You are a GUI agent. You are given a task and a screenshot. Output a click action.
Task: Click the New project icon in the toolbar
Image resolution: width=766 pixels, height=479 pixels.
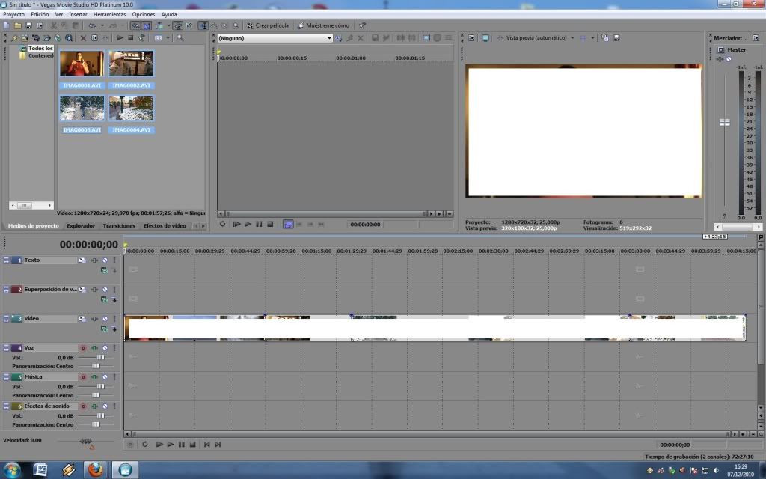click(6, 25)
